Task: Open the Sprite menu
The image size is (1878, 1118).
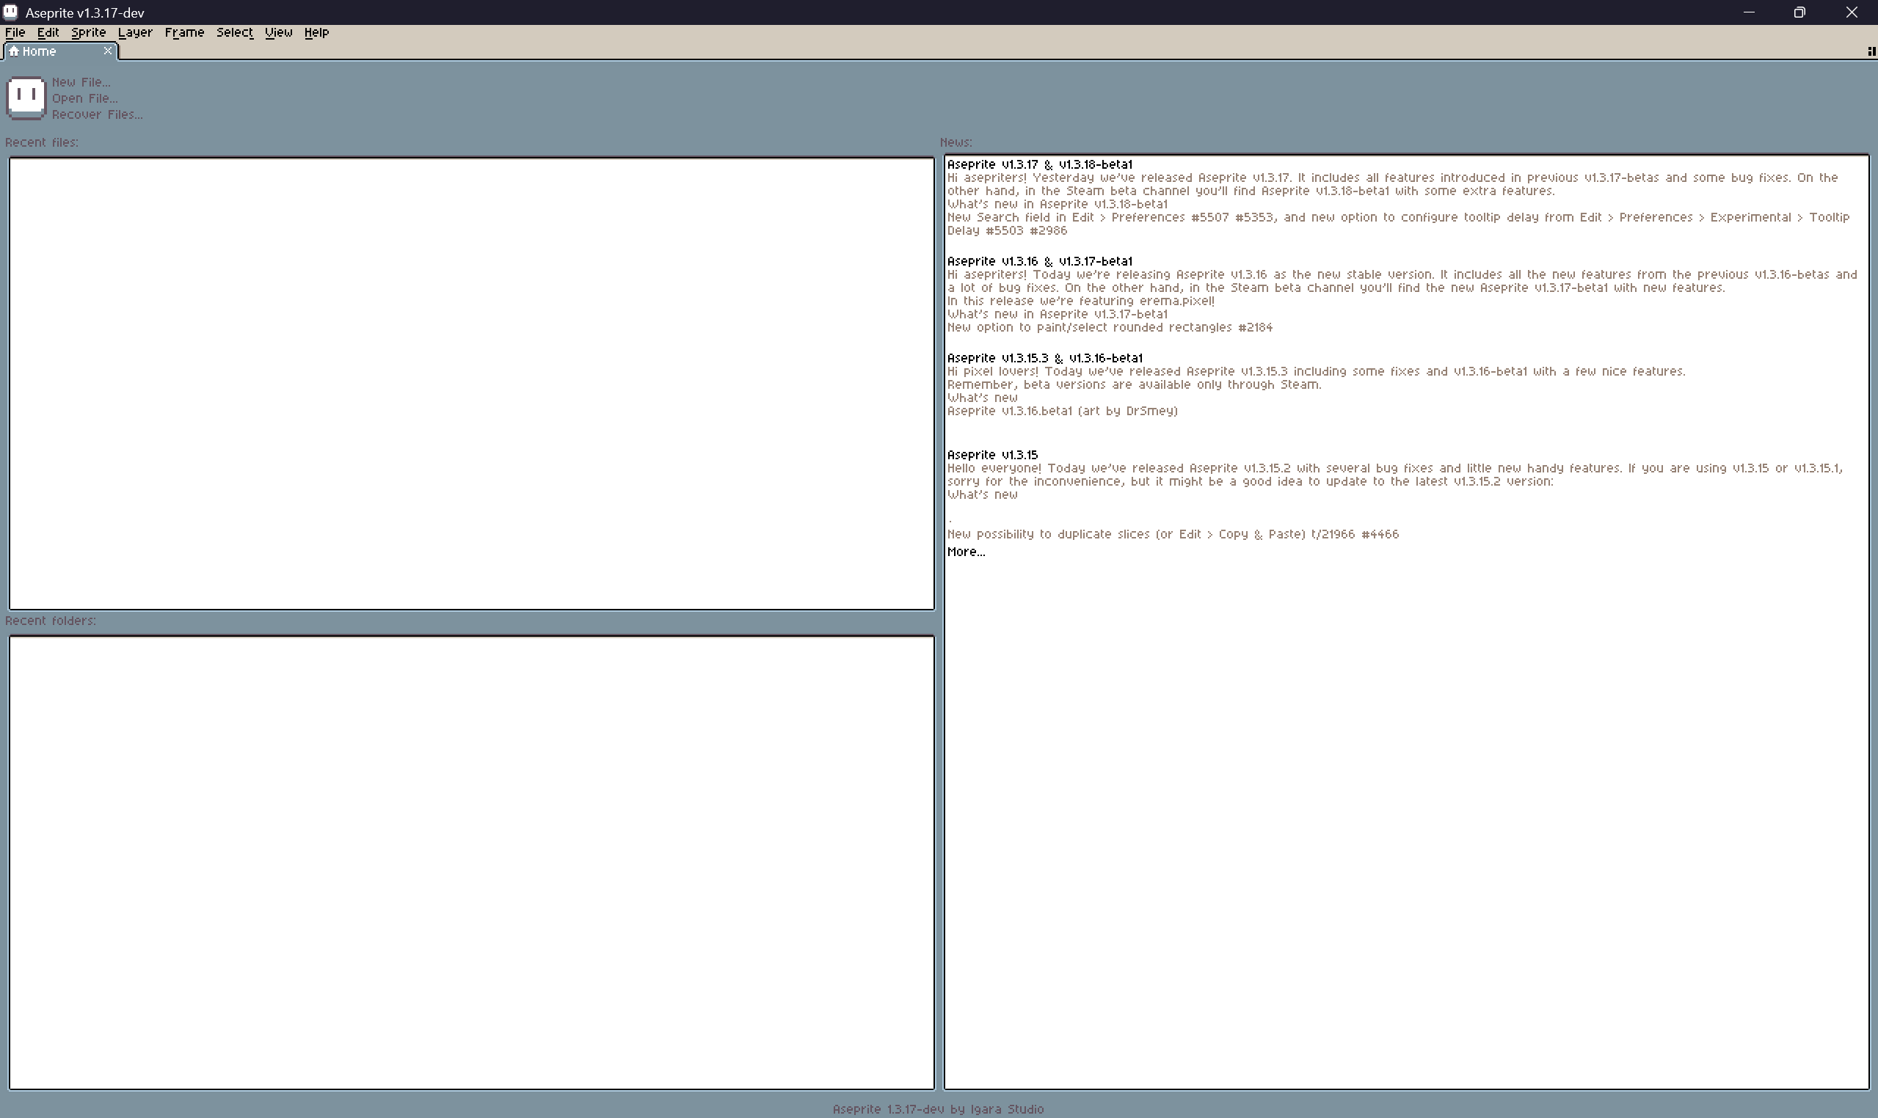Action: coord(88,32)
